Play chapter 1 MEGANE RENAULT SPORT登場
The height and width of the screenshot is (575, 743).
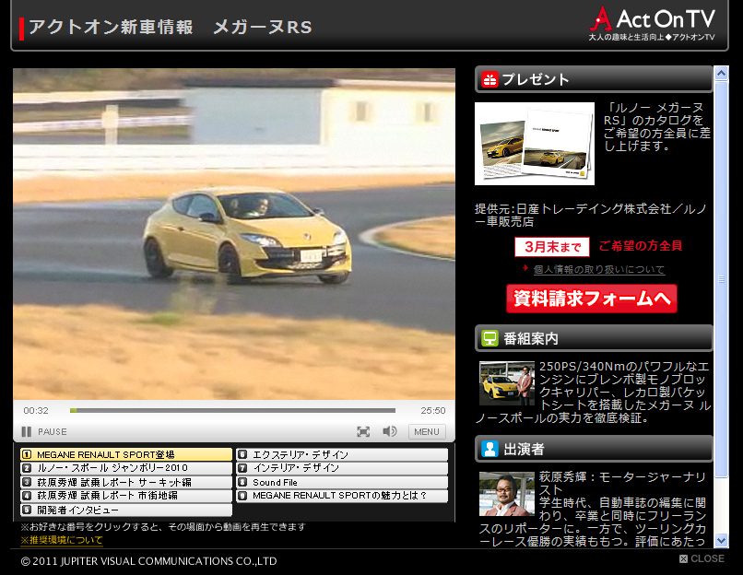tap(126, 454)
